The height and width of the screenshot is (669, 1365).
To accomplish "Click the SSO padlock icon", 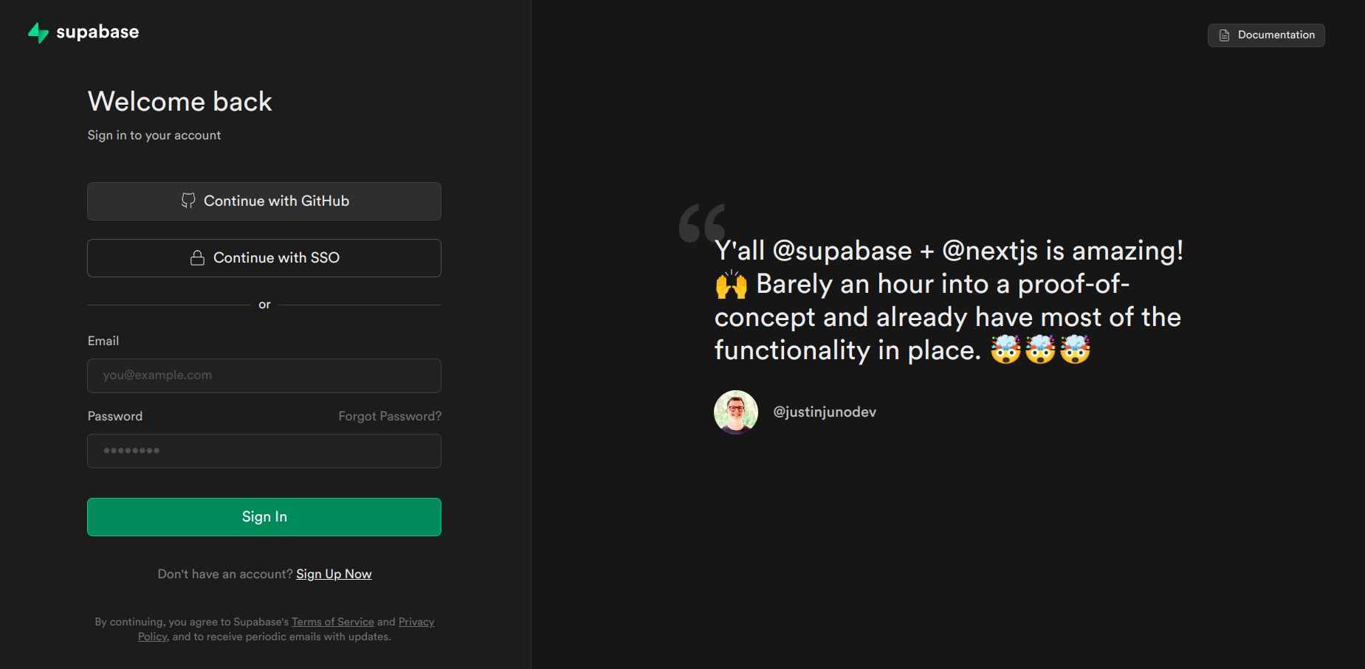I will (x=197, y=257).
